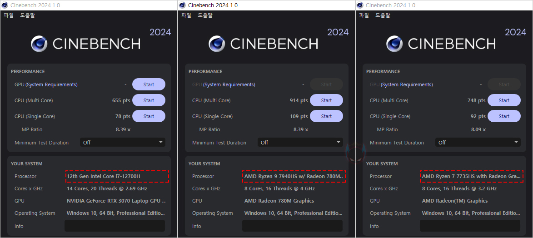Click the Cinebench title bar icon of the Ryzen 7 7735HS window

360,5
